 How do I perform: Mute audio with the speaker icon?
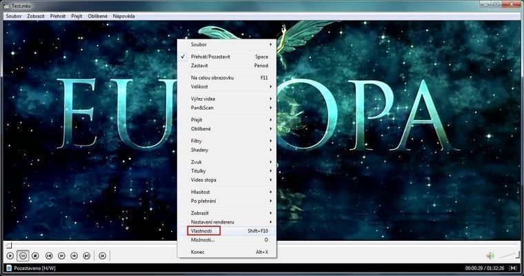pos(490,256)
